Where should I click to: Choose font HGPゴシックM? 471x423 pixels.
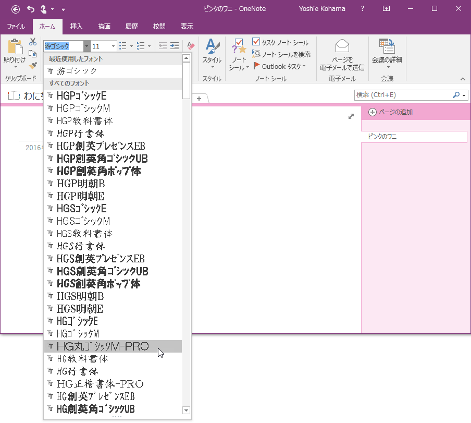tap(113, 108)
